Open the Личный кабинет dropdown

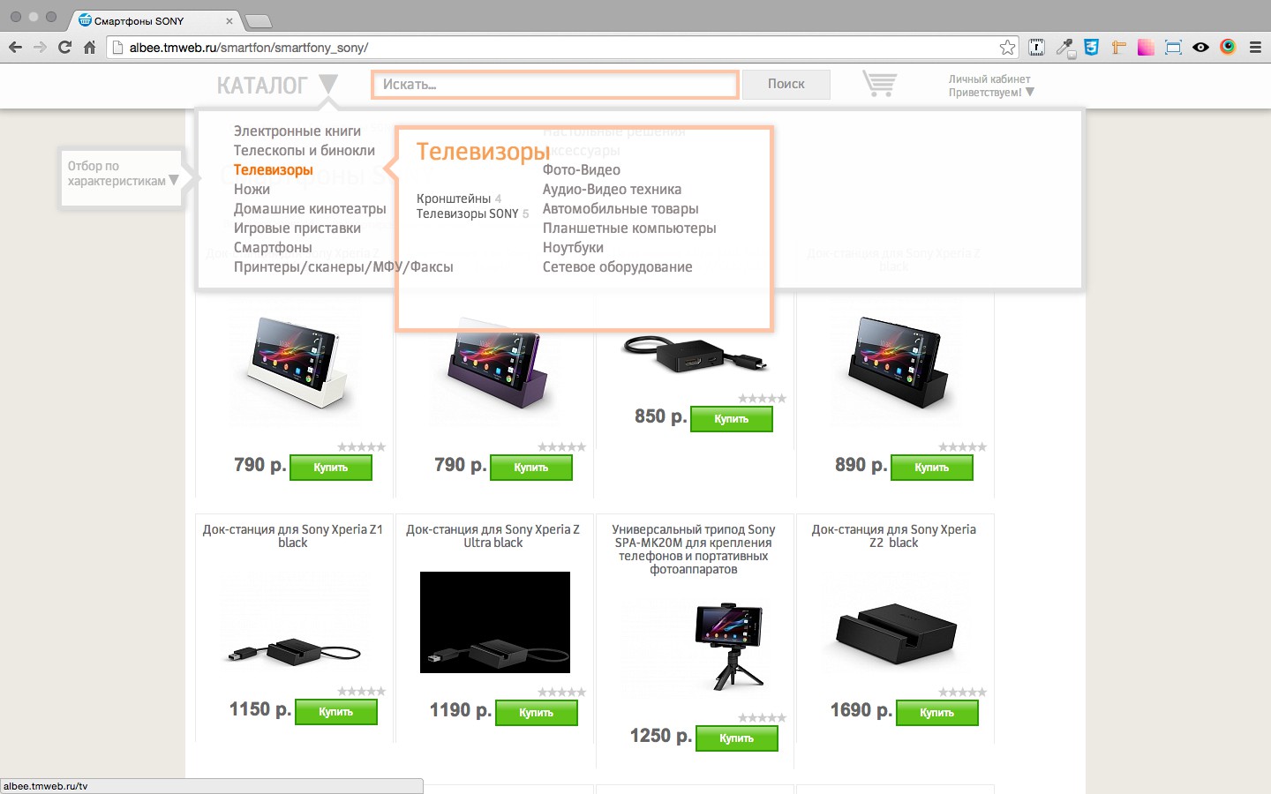coord(990,86)
